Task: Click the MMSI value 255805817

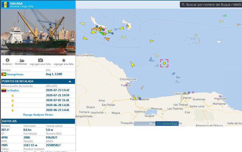Action: [x=53, y=145]
